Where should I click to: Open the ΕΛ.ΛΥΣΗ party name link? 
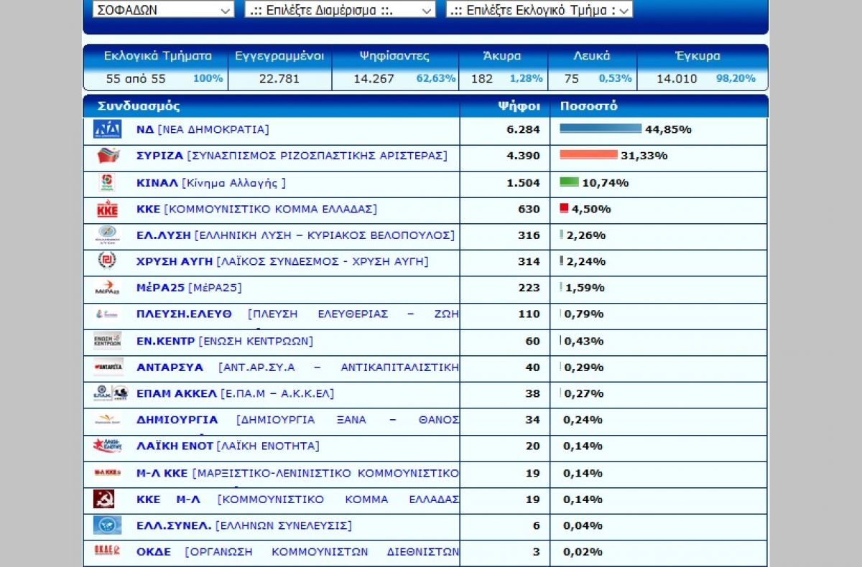(295, 235)
